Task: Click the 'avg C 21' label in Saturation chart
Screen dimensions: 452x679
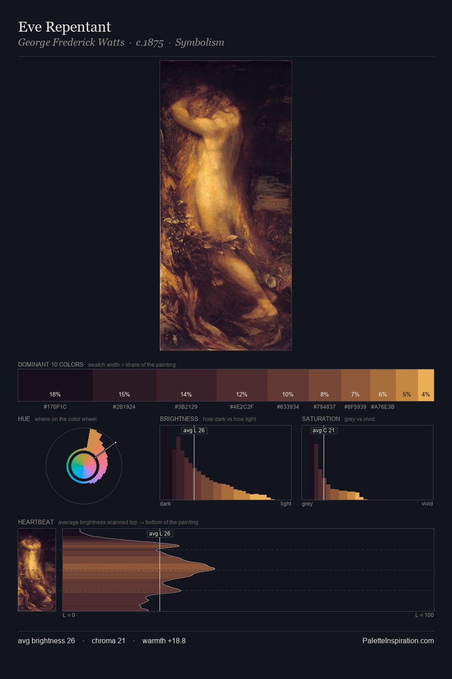Action: 324,430
